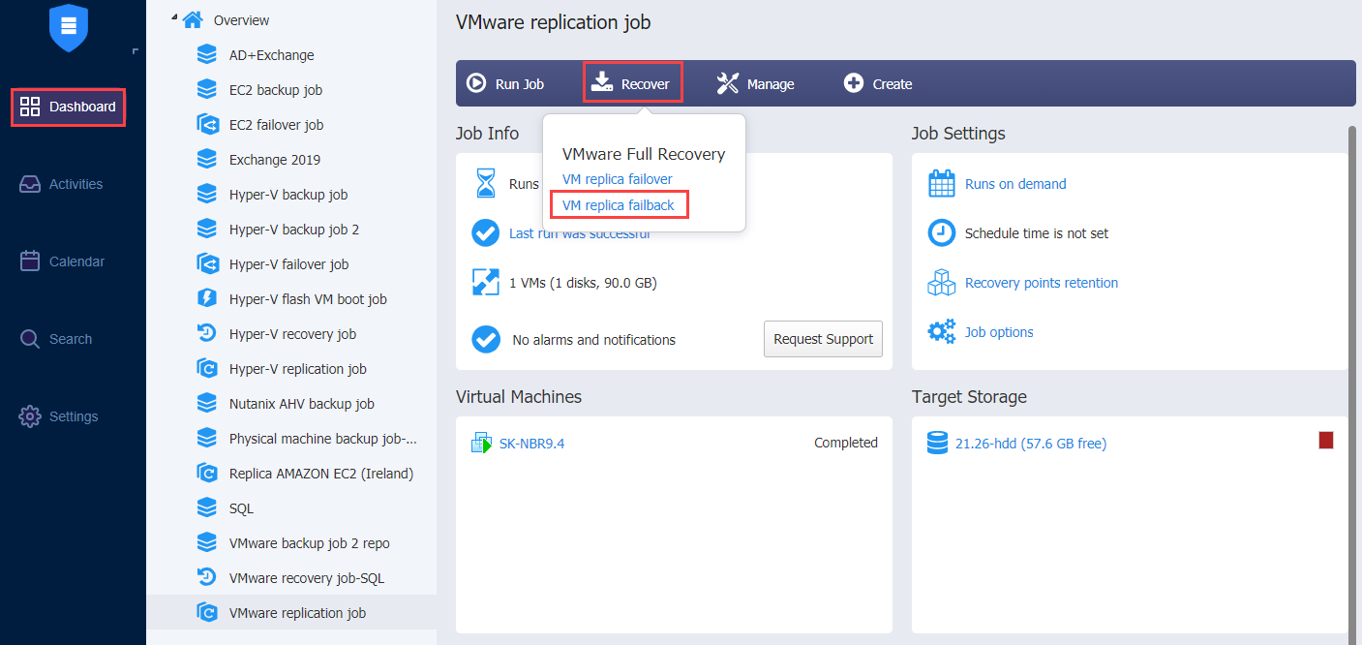Click Hyper-V recovery job icon
Image resolution: width=1362 pixels, height=645 pixels.
point(206,333)
